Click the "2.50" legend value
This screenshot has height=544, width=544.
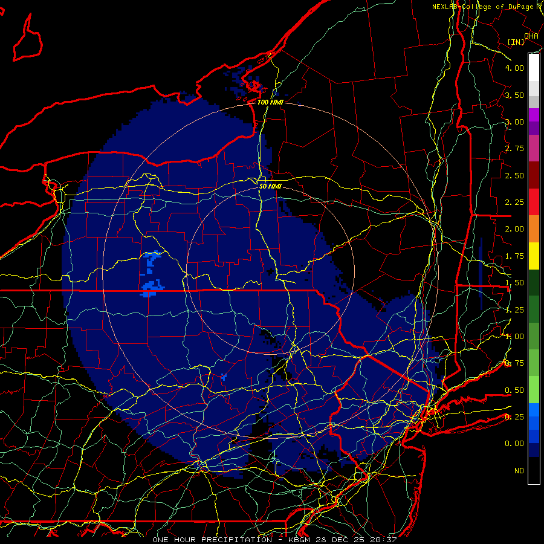click(514, 175)
